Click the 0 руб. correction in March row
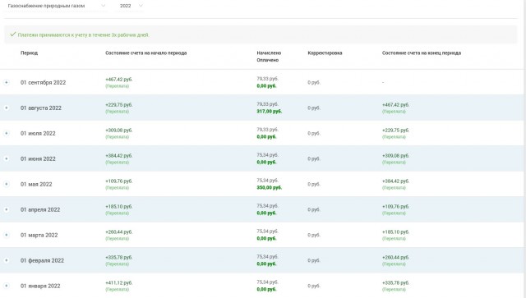 click(314, 235)
